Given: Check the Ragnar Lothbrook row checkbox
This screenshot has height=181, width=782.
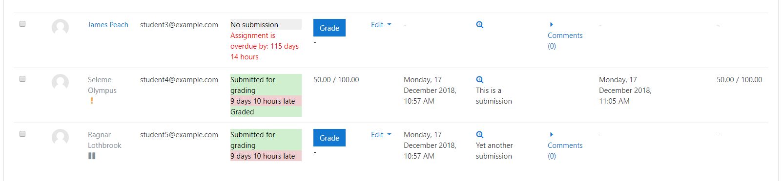Looking at the screenshot, I should tap(22, 134).
